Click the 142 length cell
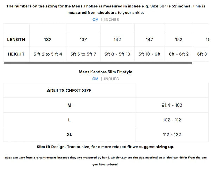The height and width of the screenshot is (169, 211). [x=117, y=40]
